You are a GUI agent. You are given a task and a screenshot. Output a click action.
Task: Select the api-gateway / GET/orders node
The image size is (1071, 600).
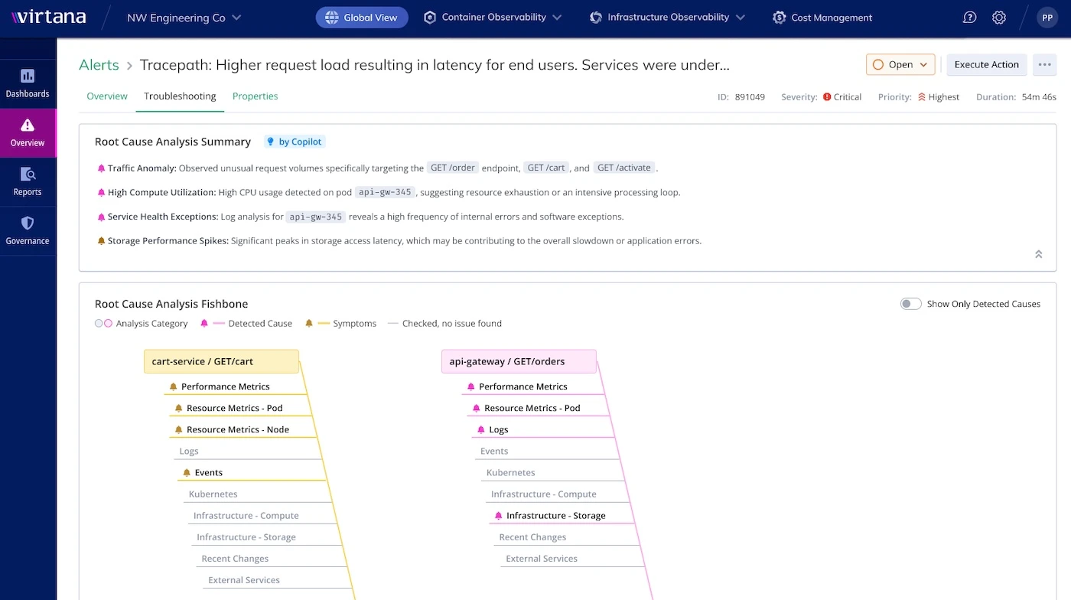(x=518, y=362)
